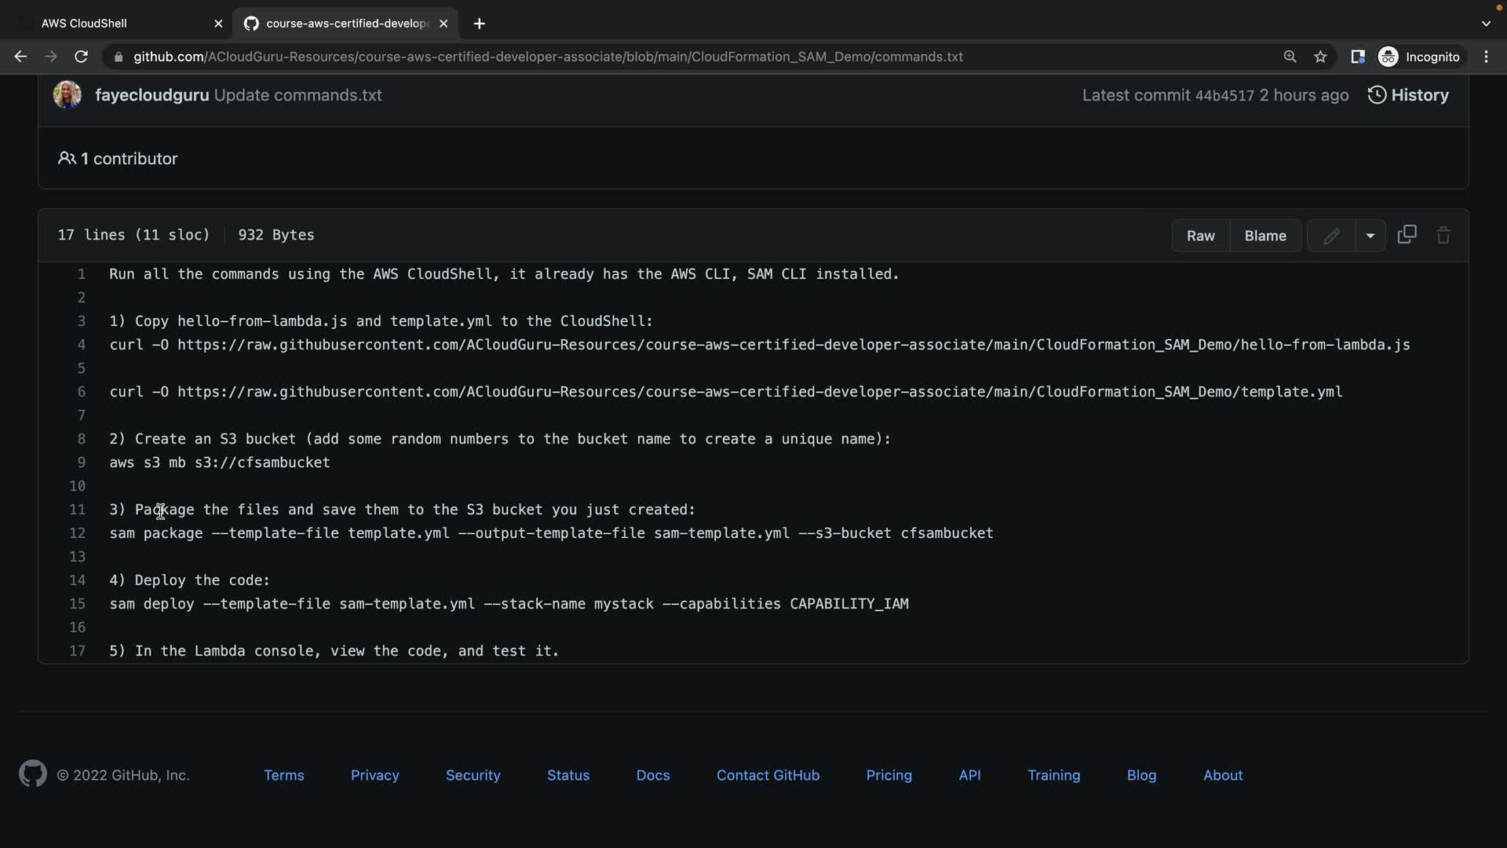Open the Chrome three-dot menu
1507x848 pixels.
click(1486, 57)
